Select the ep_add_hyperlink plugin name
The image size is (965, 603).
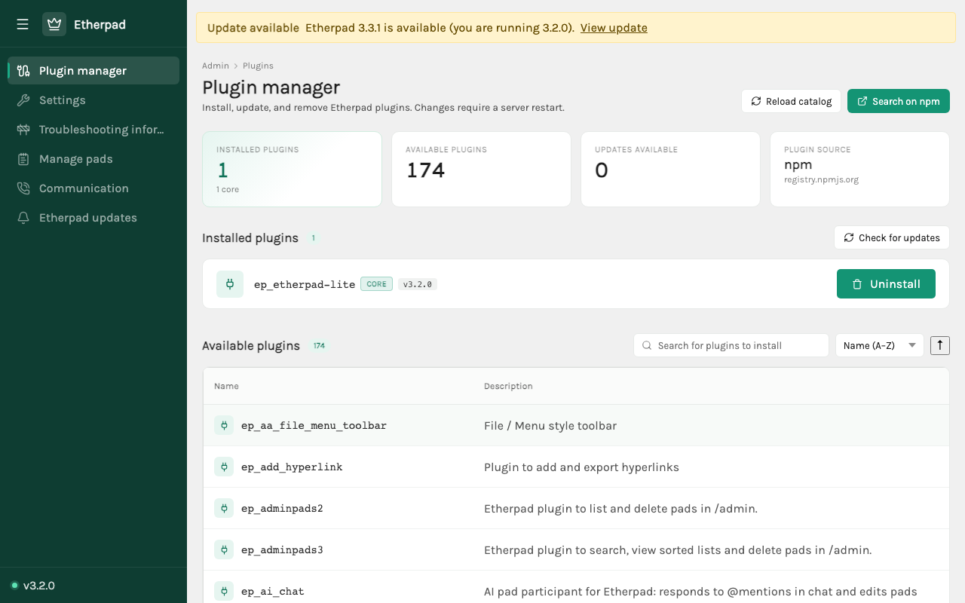click(x=292, y=467)
